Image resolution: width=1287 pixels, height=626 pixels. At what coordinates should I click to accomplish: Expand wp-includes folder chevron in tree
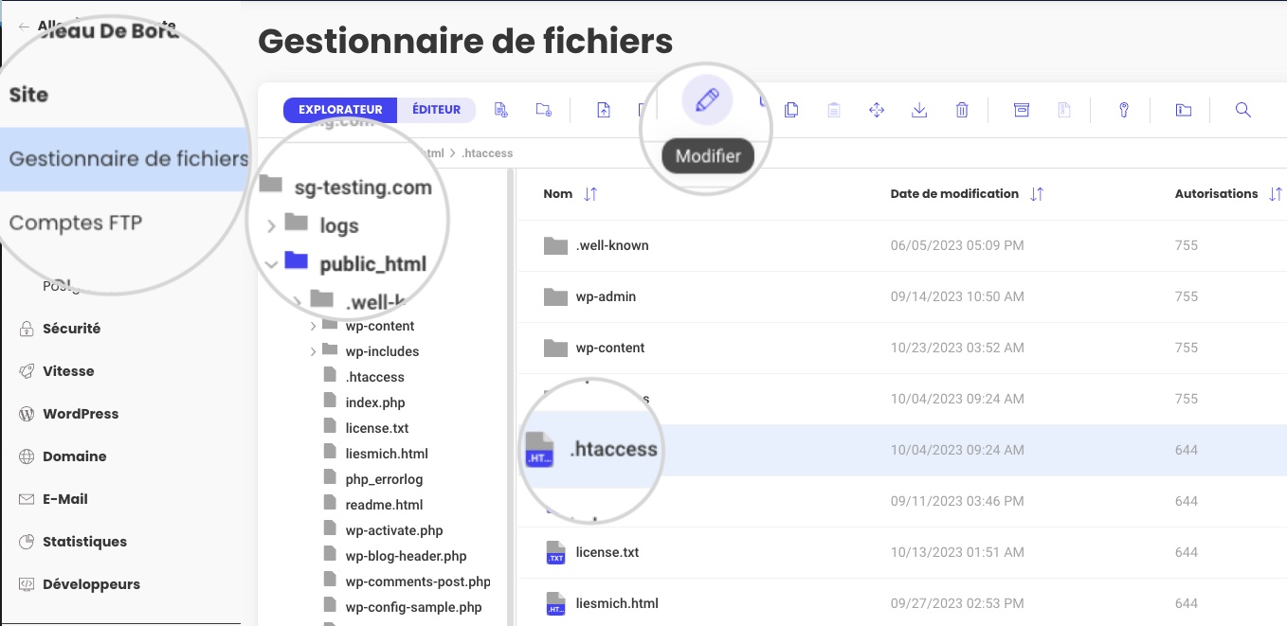313,351
